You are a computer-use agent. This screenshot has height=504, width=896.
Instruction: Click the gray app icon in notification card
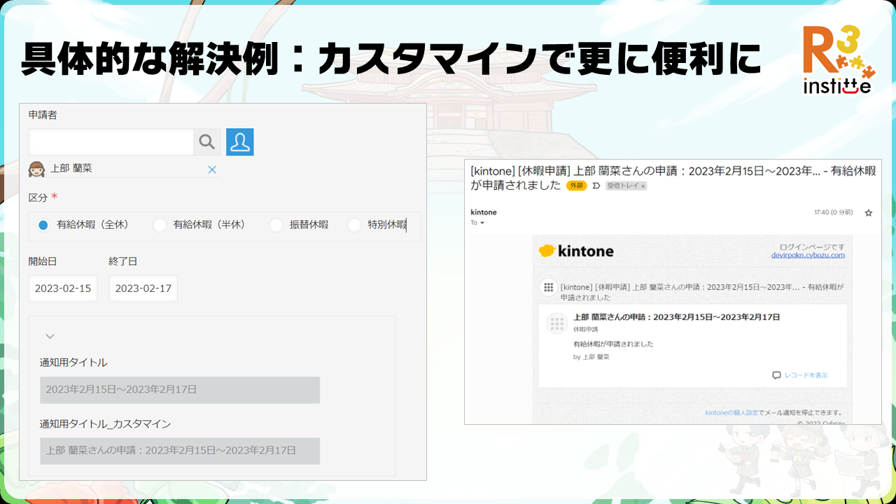(x=556, y=323)
